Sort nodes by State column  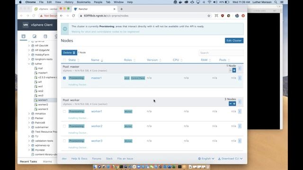[x=74, y=60]
